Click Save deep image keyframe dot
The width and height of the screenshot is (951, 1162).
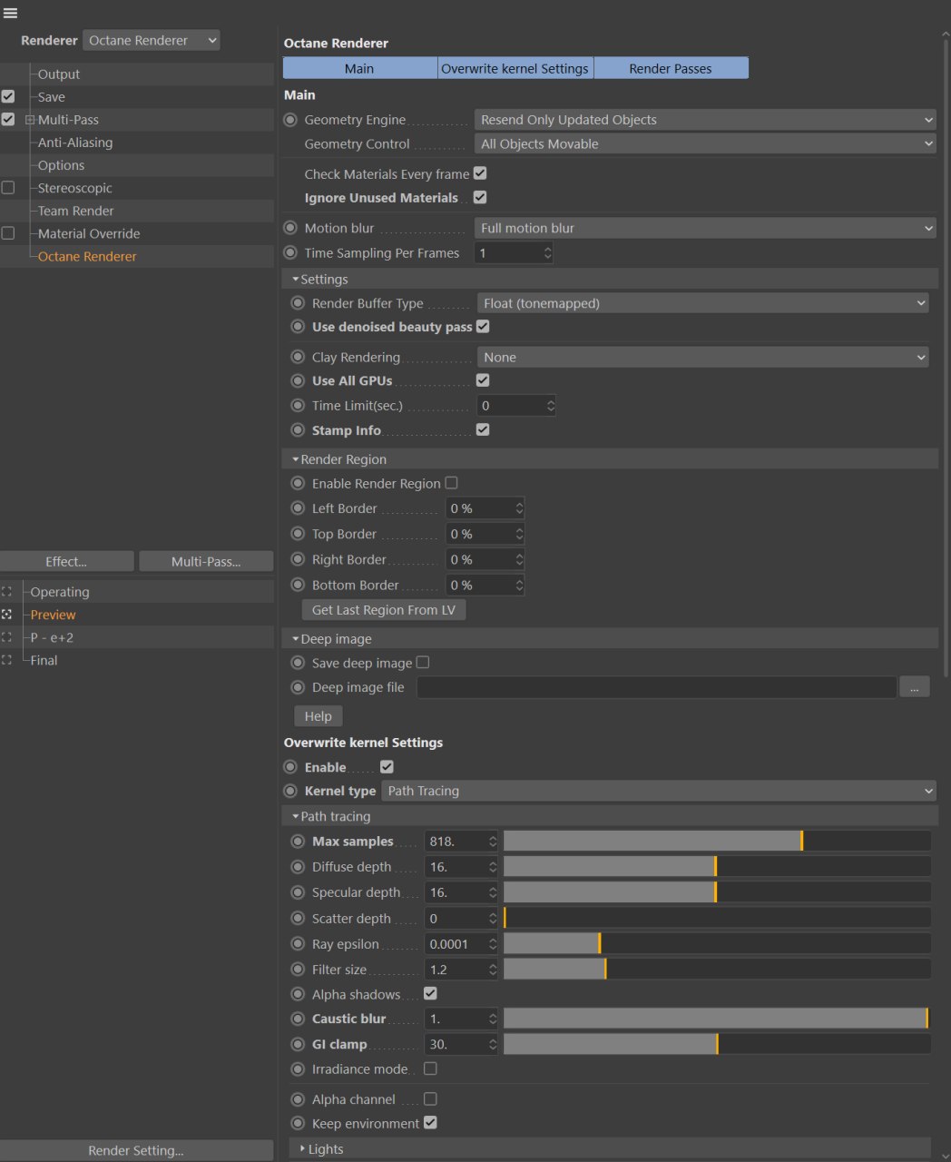[298, 664]
